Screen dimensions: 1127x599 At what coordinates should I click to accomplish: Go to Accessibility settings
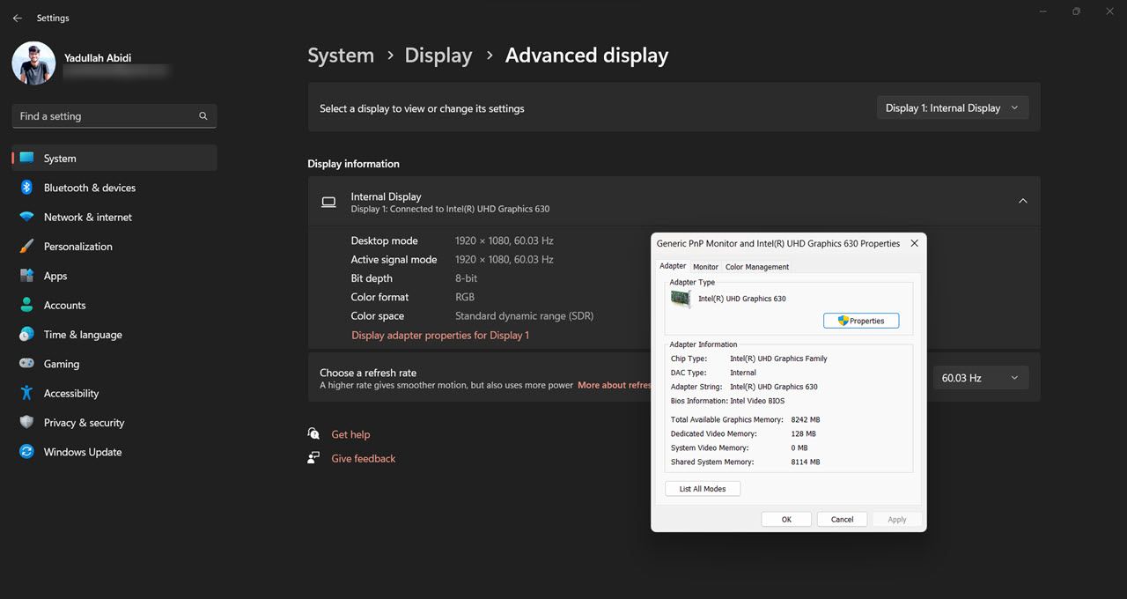70,393
